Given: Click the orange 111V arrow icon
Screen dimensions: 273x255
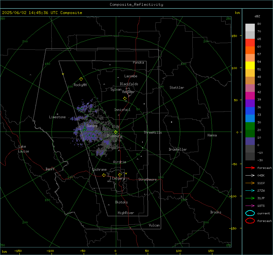Looking at the screenshot, I should pos(250,183).
